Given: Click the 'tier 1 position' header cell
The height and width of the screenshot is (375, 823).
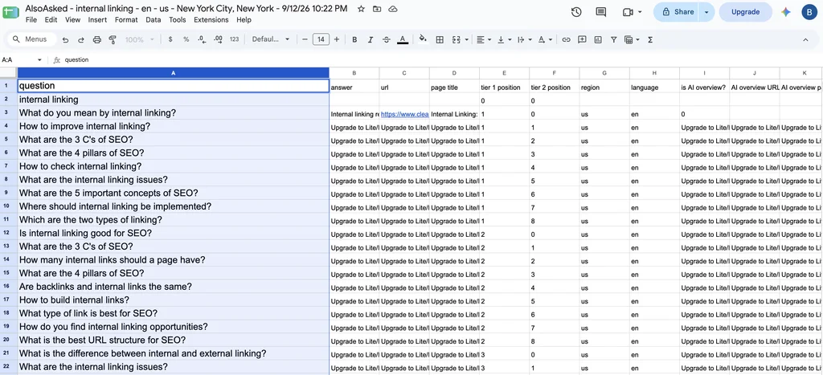Looking at the screenshot, I should [505, 88].
